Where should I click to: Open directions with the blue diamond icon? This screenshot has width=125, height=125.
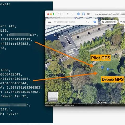tap(95, 22)
